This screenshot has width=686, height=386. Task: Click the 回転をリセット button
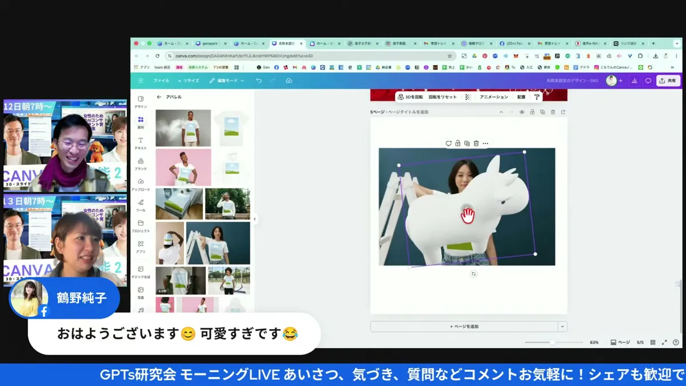tap(442, 97)
